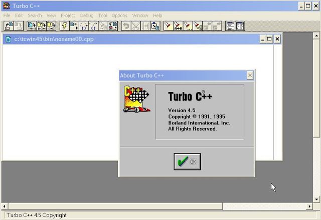Click 'Borland International, Inc.' text

pyautogui.click(x=199, y=123)
